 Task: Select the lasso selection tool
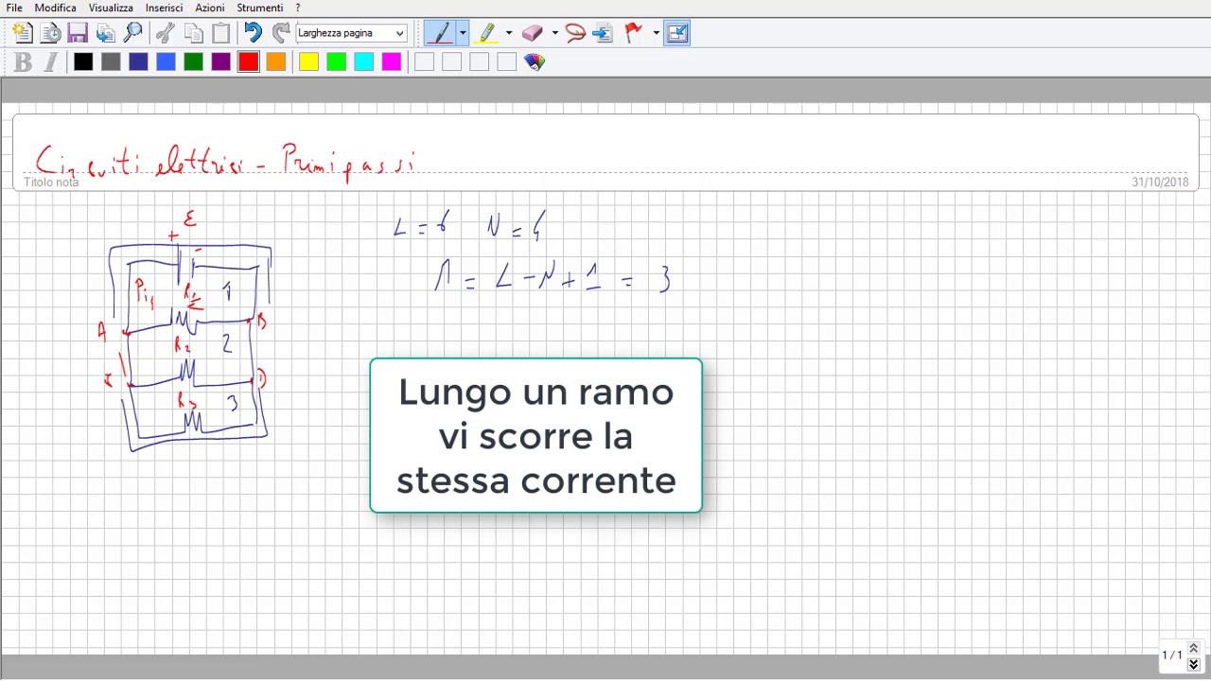point(575,33)
